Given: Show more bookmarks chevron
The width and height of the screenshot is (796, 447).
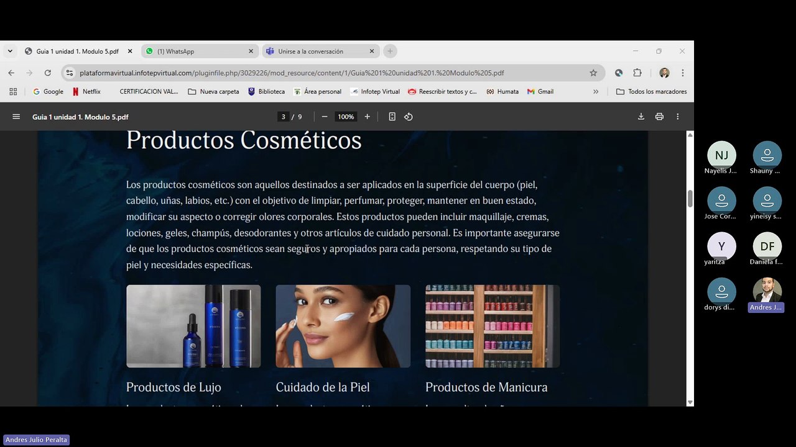Looking at the screenshot, I should coord(596,91).
